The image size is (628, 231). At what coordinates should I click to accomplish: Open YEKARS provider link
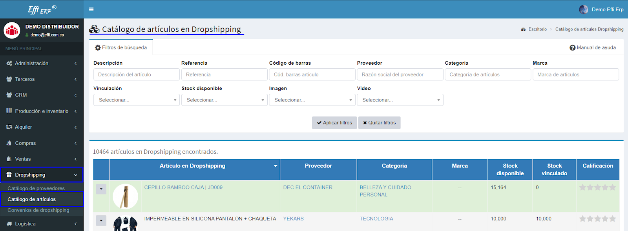(x=294, y=219)
